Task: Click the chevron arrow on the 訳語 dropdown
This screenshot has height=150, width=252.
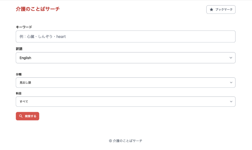Action: pyautogui.click(x=231, y=58)
